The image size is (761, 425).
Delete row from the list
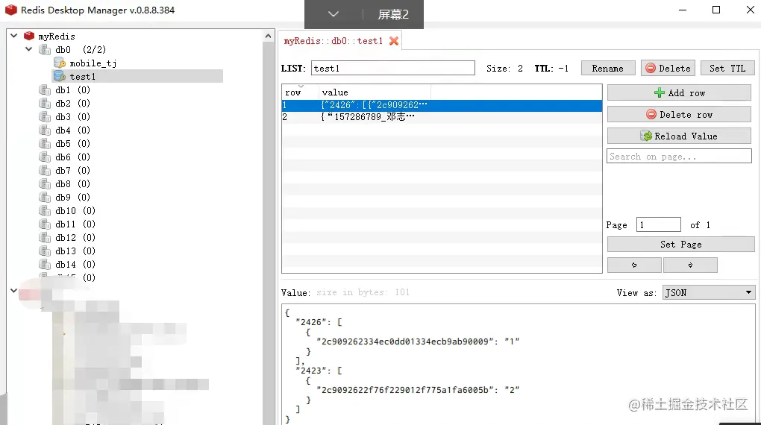click(679, 115)
